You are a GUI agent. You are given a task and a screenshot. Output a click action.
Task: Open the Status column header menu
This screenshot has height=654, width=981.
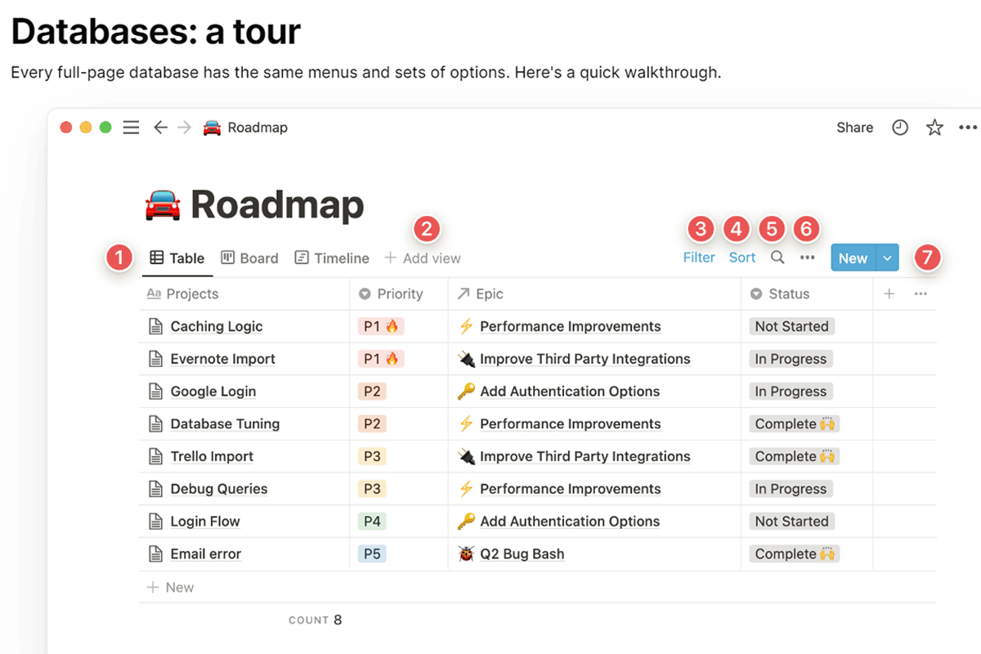788,294
